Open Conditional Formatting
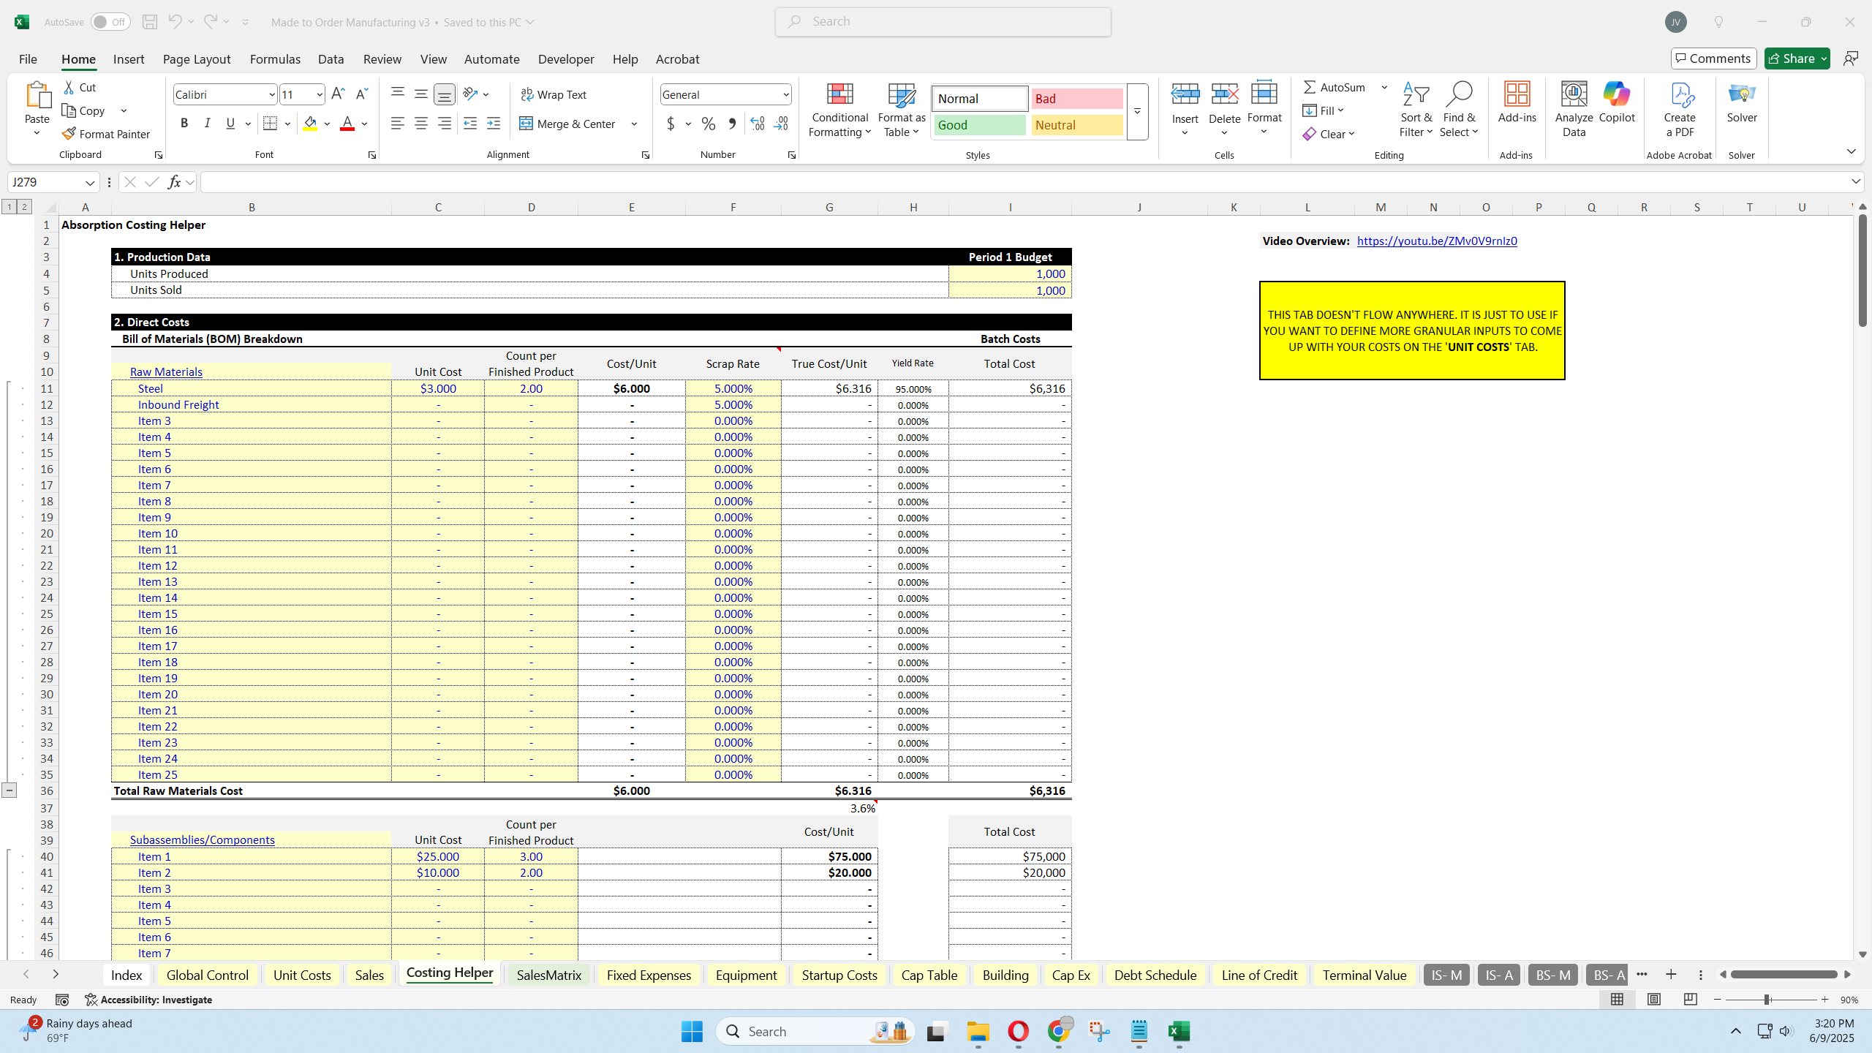This screenshot has width=1872, height=1053. [x=839, y=110]
